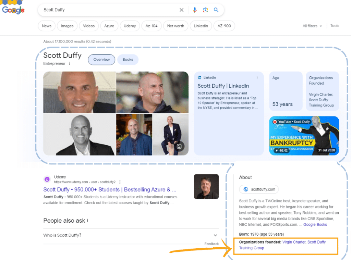
Task: Open Udemy result options menu
Action: pyautogui.click(x=120, y=182)
